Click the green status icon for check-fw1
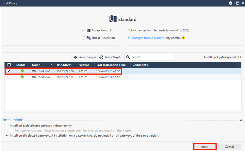 22,71
